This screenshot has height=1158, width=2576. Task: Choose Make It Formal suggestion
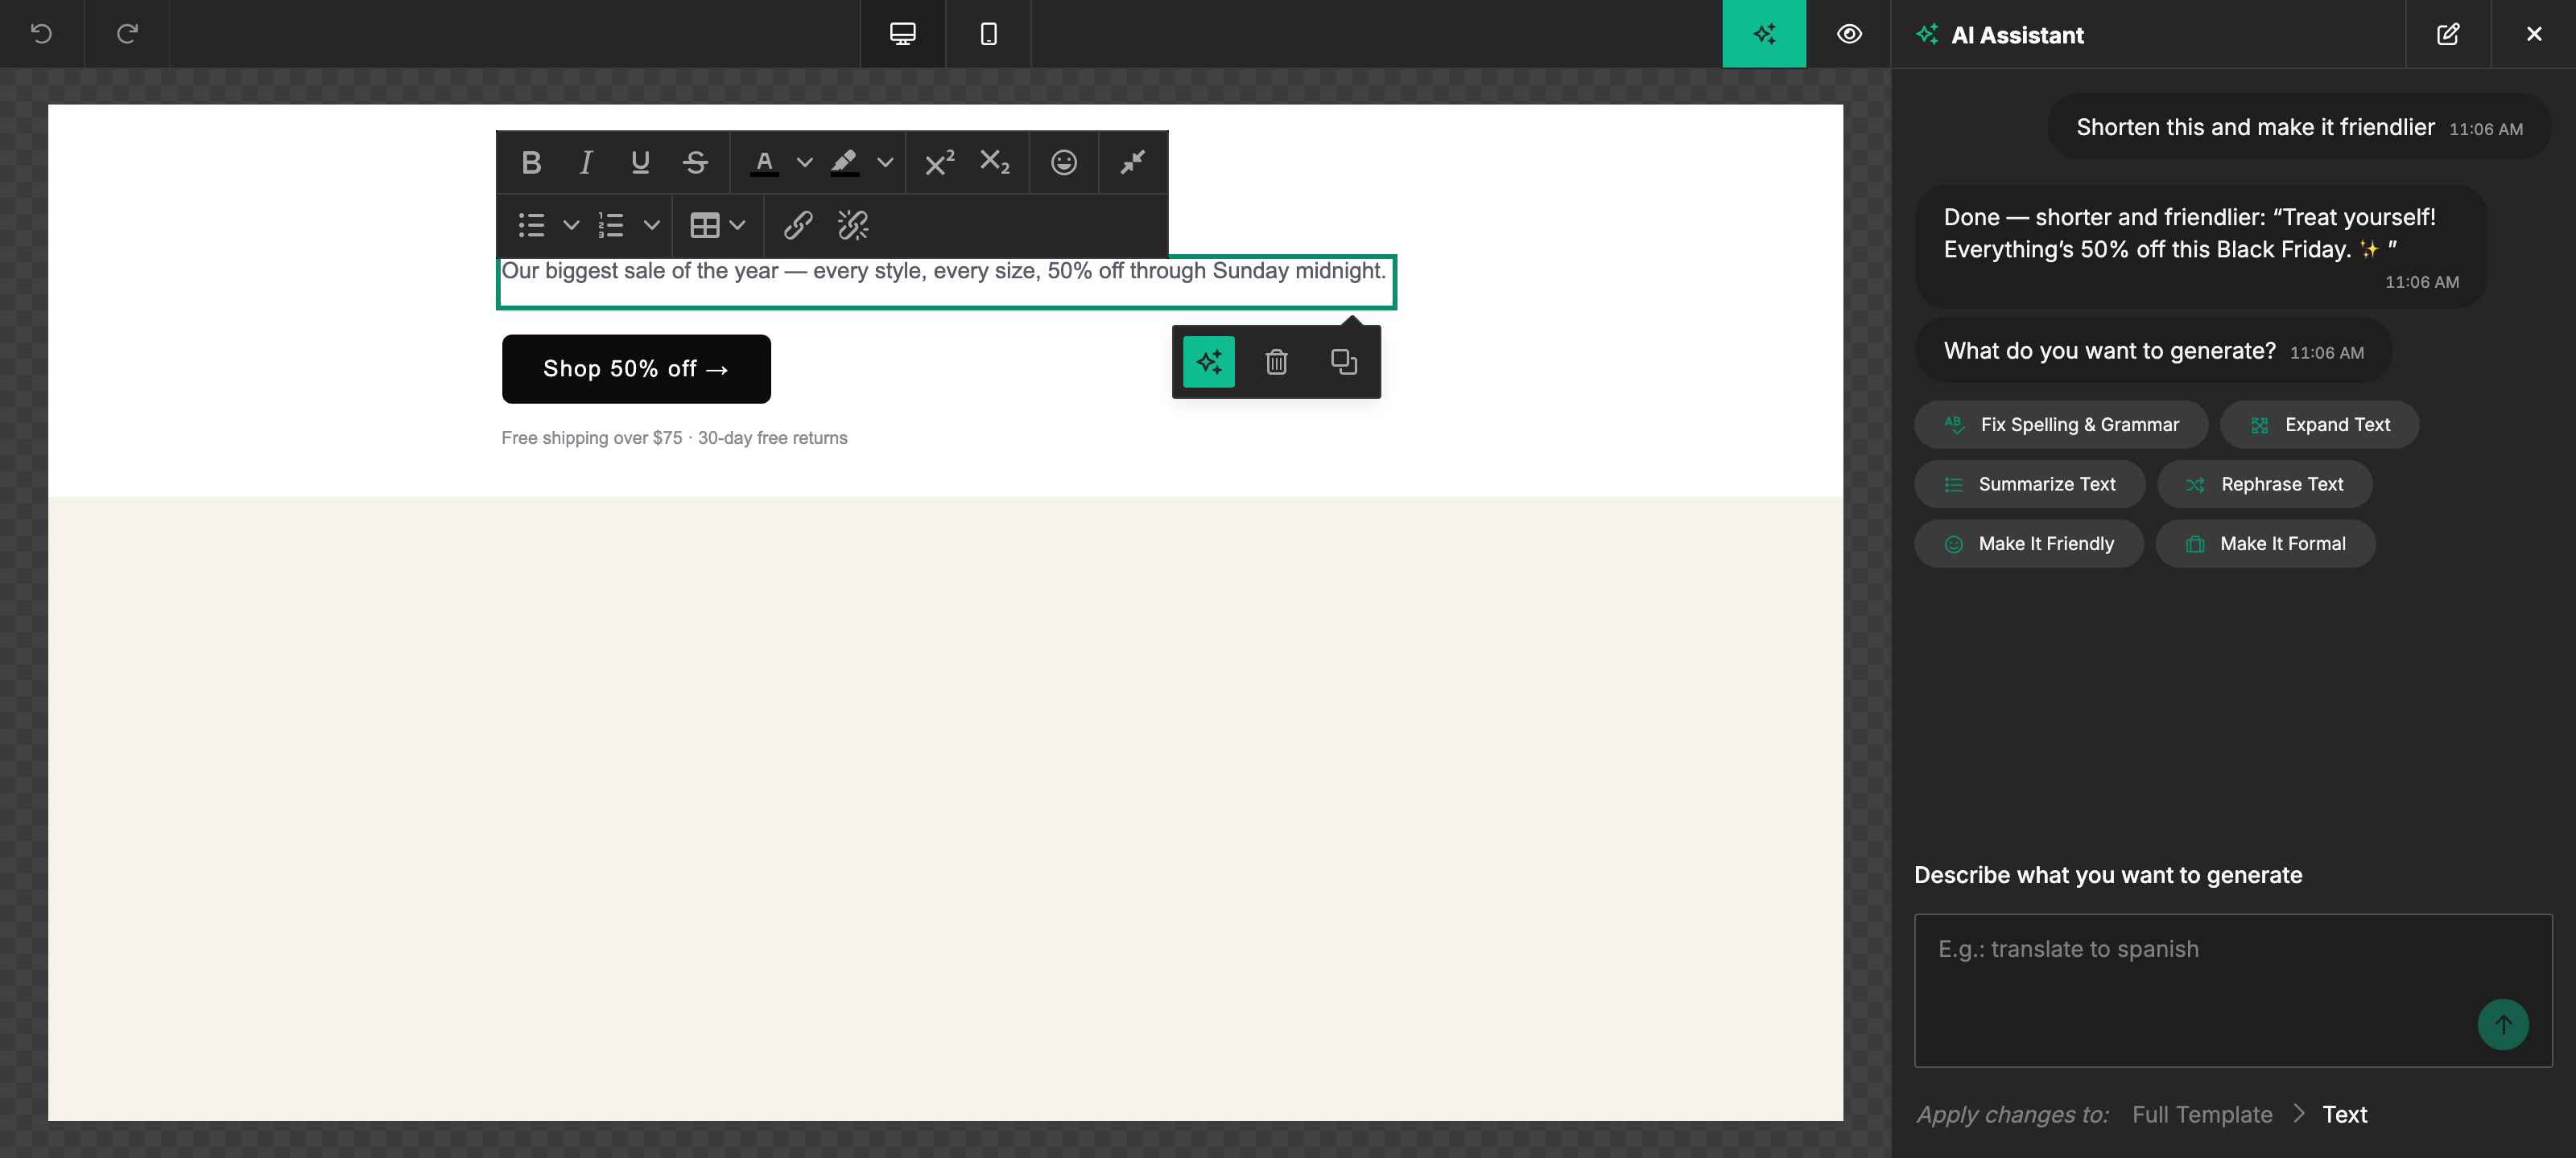coord(2265,544)
